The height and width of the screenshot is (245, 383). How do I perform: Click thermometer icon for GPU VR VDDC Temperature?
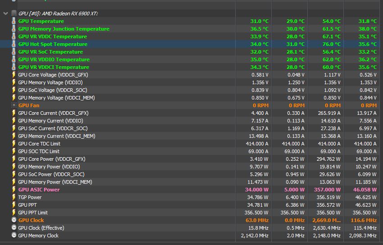click(14, 36)
